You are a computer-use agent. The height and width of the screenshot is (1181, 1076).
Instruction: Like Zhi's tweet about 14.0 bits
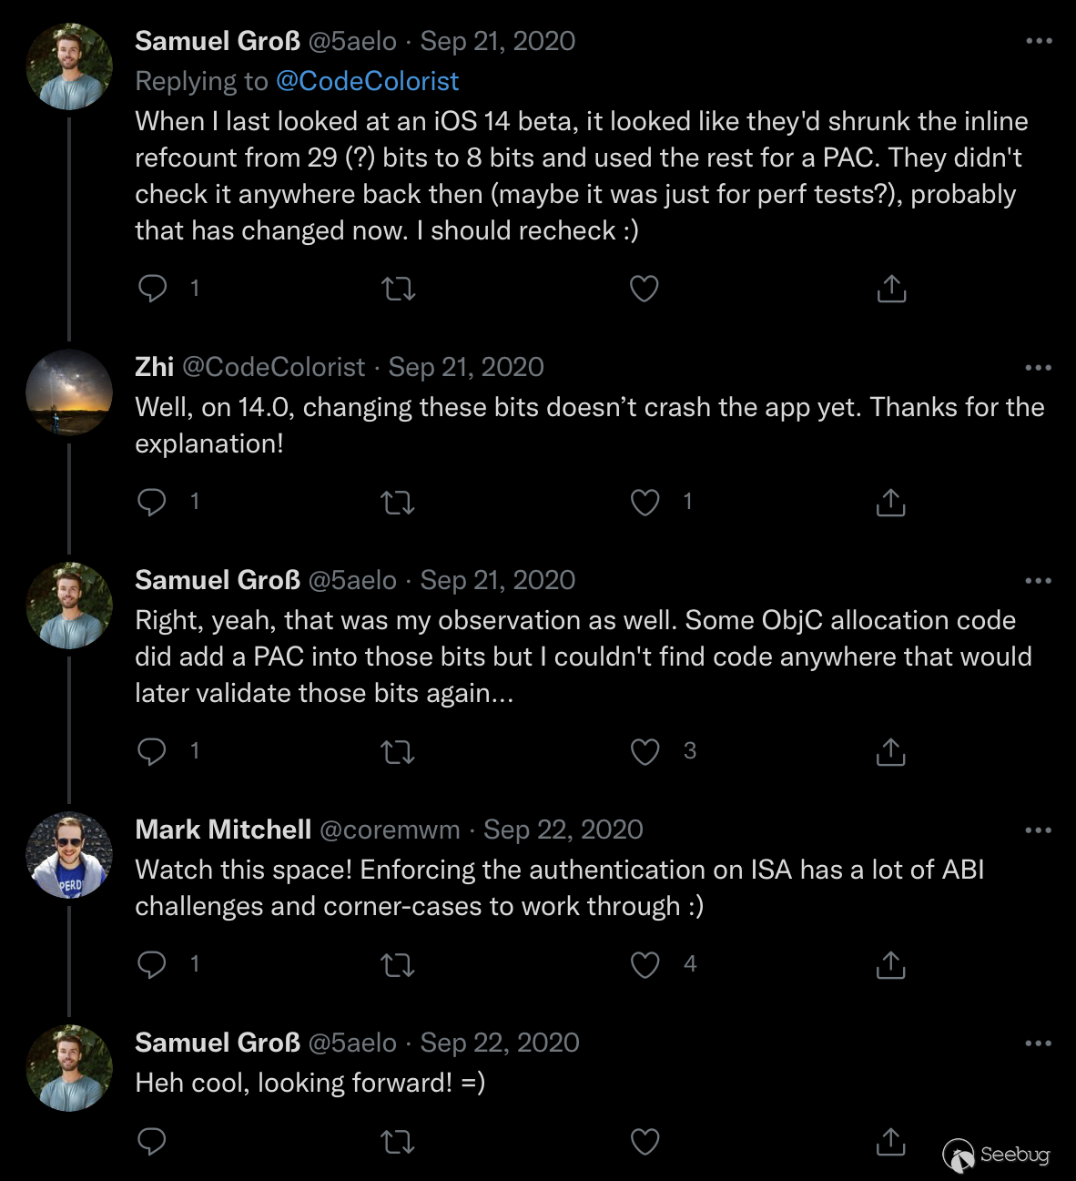[x=645, y=502]
